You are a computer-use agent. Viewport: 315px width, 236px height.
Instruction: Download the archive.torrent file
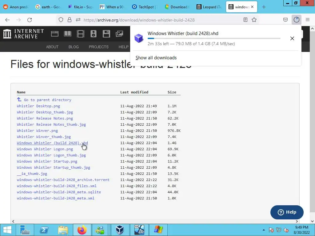[63, 179]
